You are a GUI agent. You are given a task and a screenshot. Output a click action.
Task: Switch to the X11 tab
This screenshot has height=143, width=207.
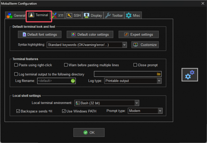pos(58,16)
